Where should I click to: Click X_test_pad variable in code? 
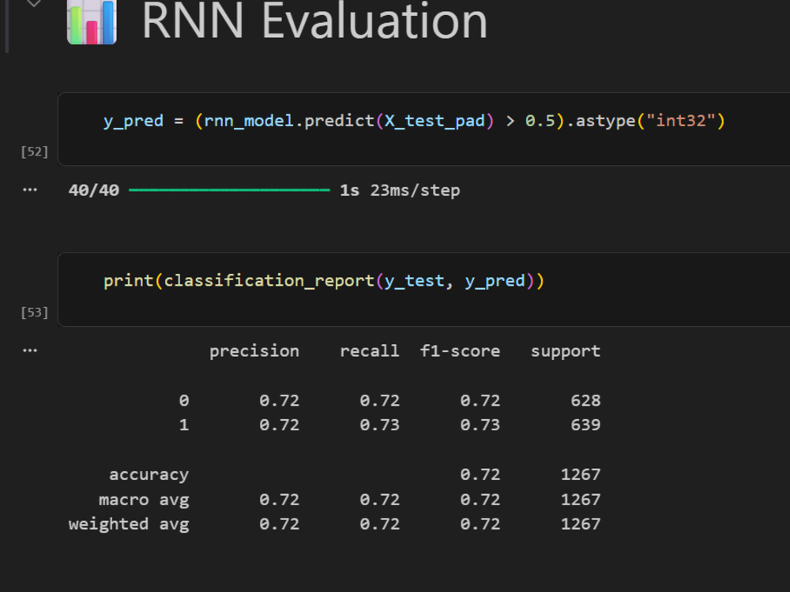tap(434, 122)
